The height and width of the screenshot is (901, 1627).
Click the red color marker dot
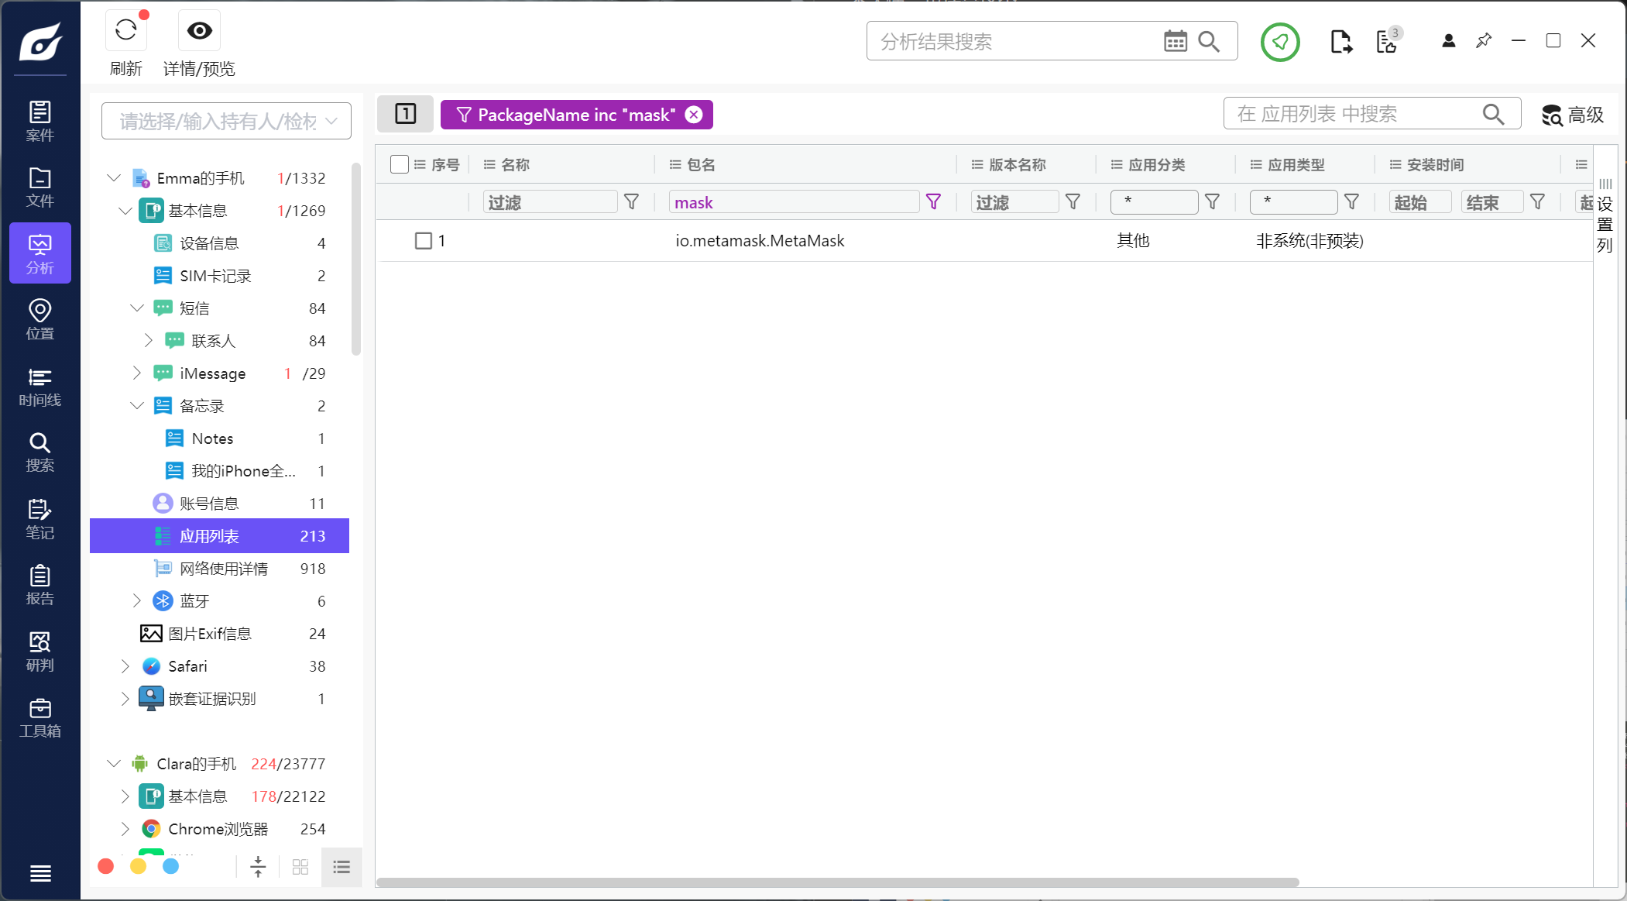coord(106,866)
